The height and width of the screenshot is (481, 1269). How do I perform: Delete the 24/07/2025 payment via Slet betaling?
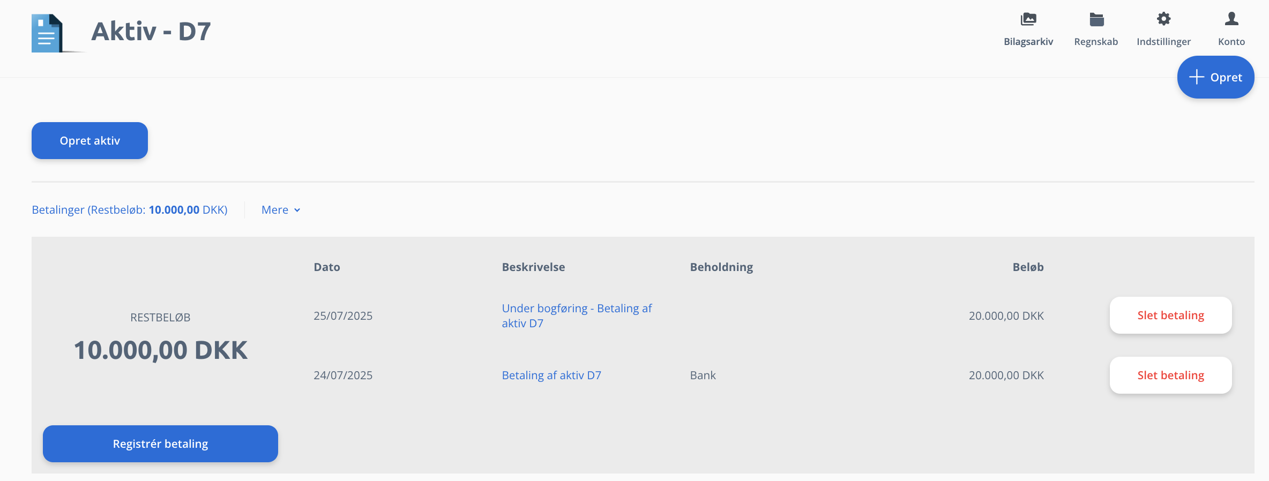tap(1170, 375)
